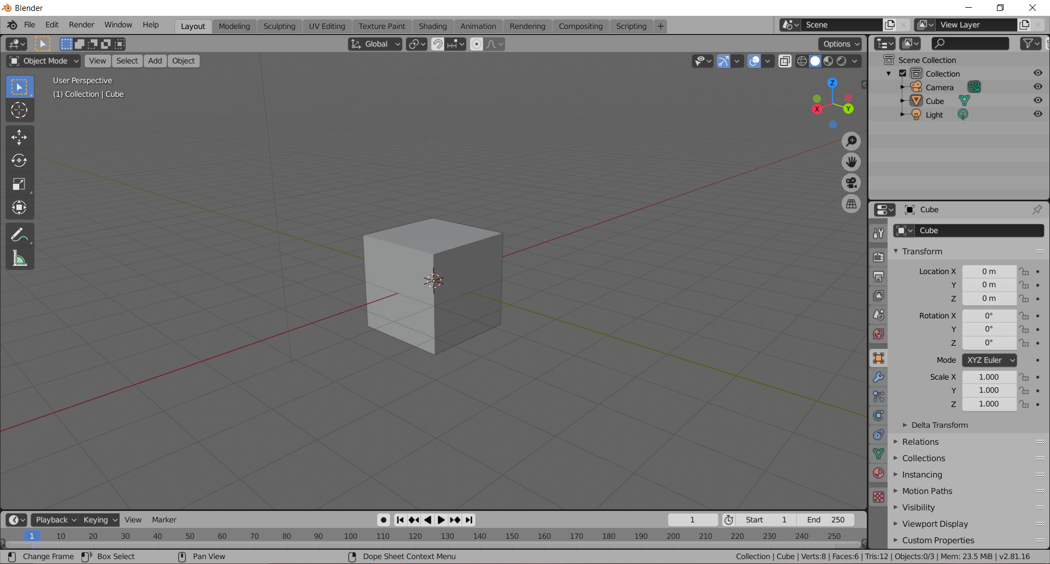Open the Modifier Properties wrench tab
The width and height of the screenshot is (1050, 564).
pyautogui.click(x=878, y=377)
